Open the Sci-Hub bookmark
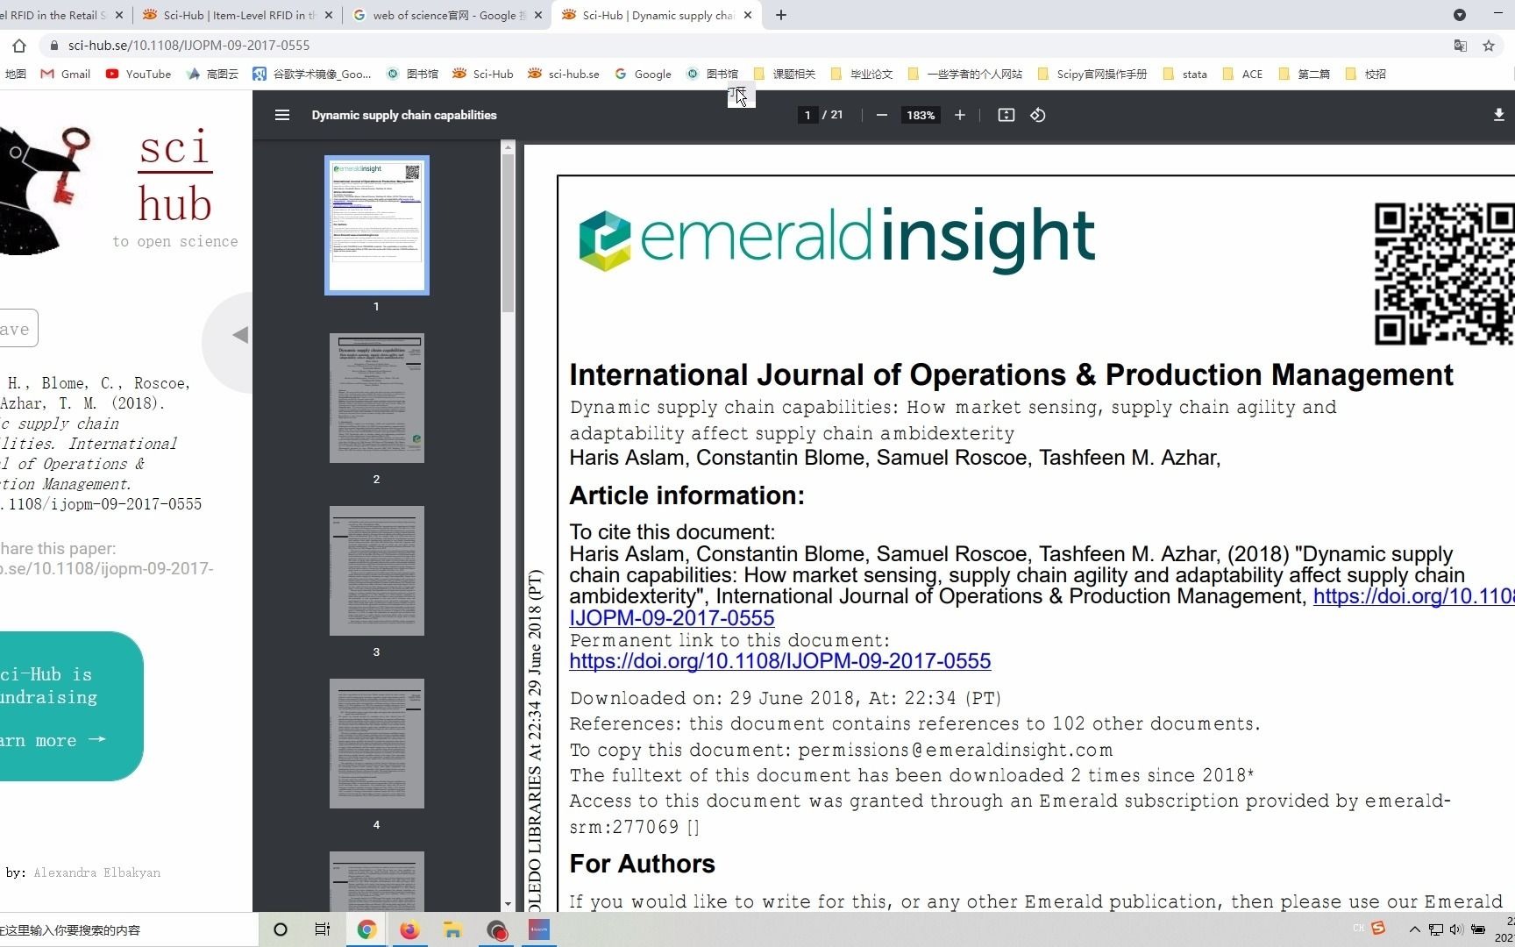 [x=483, y=74]
